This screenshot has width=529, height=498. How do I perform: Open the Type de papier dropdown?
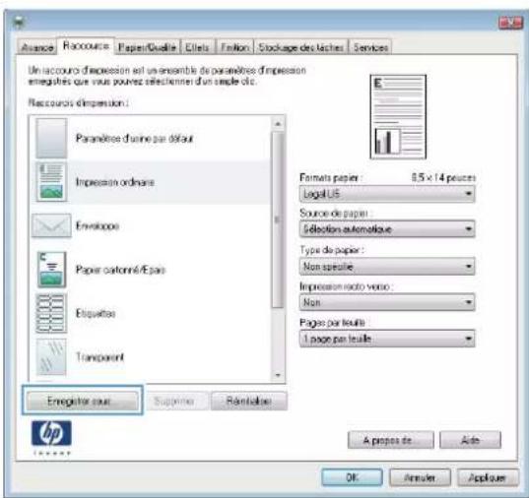pos(387,267)
